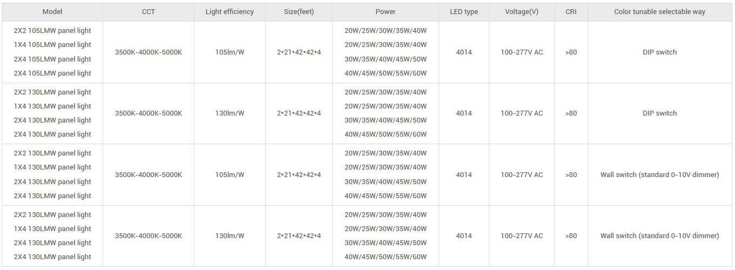Click the 105lm/W cell in the first data row
Viewport: 735px width, 270px height.
230,52
